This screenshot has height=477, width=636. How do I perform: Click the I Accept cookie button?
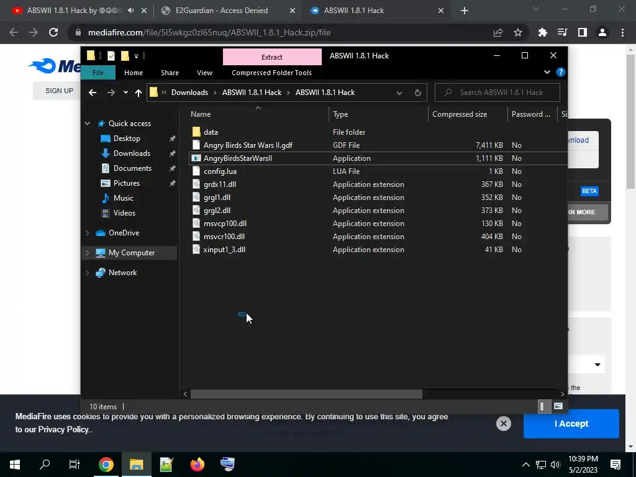[571, 424]
